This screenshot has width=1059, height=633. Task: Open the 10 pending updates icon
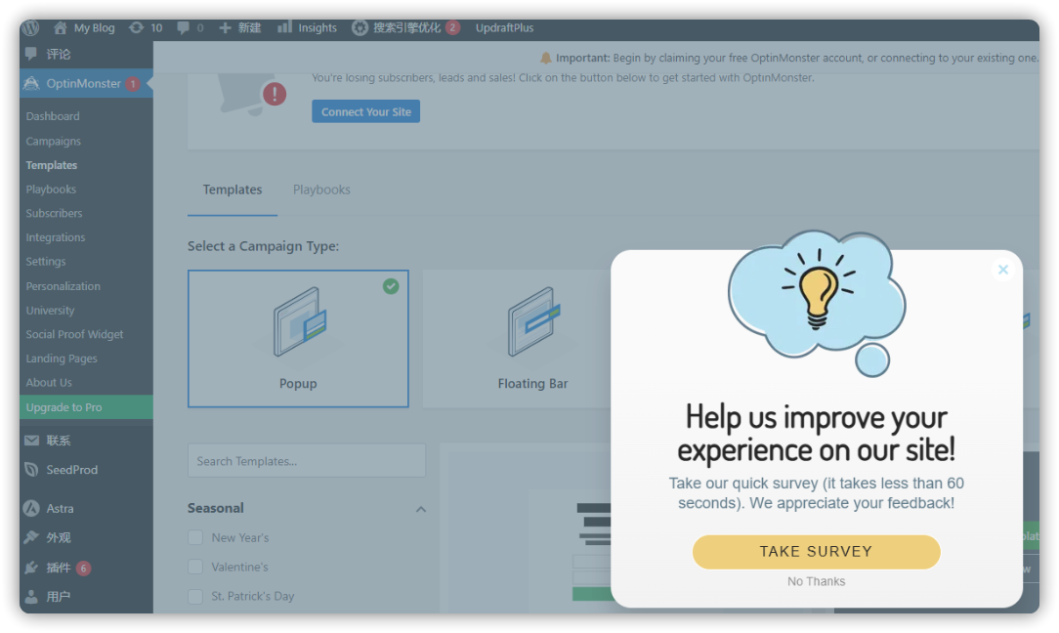(x=146, y=27)
